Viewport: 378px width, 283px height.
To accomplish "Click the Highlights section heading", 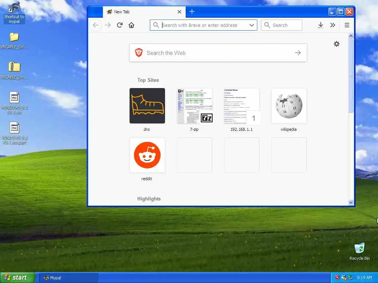I will coord(149,199).
